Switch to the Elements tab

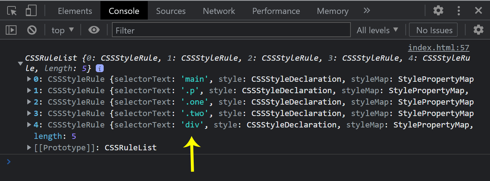coord(75,11)
